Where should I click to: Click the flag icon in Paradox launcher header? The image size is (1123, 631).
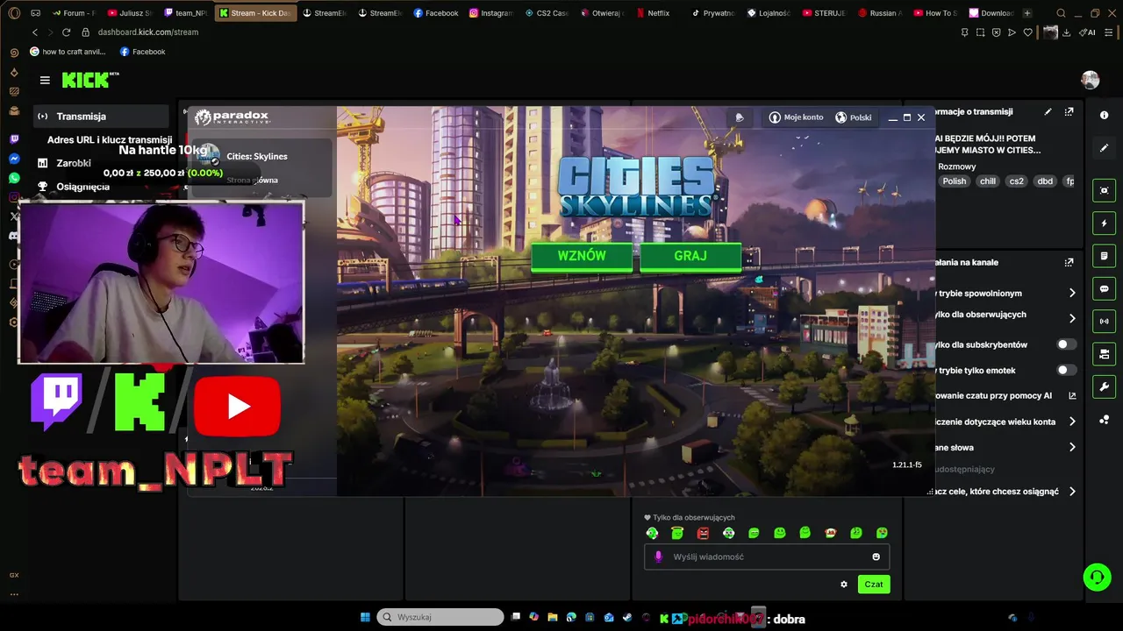coord(740,117)
